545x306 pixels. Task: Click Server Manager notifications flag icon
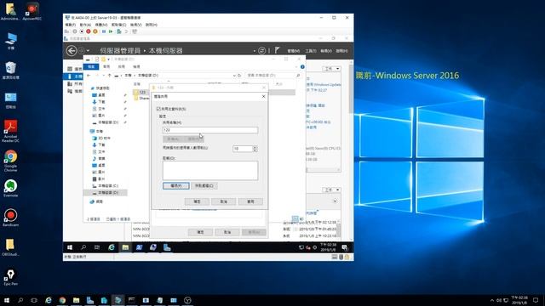point(277,50)
